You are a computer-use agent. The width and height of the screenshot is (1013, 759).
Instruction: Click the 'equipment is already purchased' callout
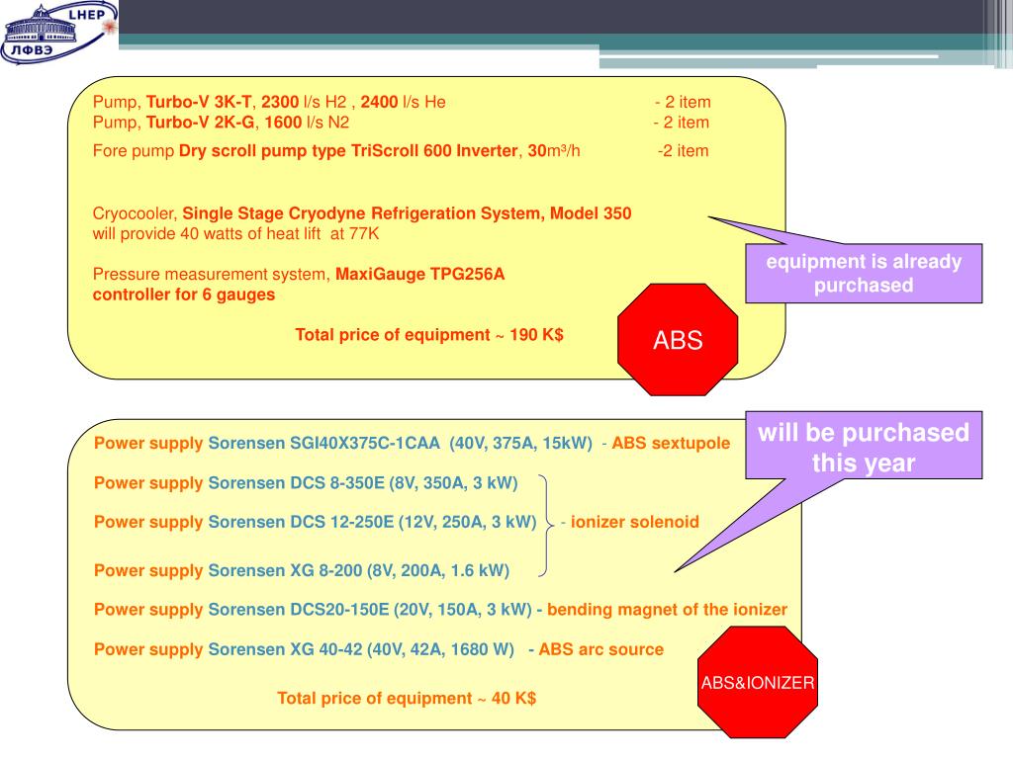[x=864, y=274]
